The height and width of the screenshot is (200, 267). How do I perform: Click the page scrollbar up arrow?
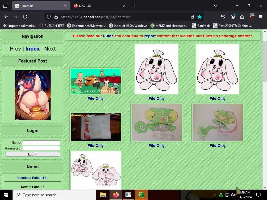(265, 32)
